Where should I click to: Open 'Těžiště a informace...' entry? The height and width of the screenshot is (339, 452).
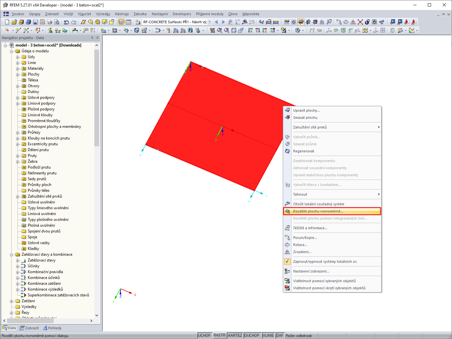332,228
